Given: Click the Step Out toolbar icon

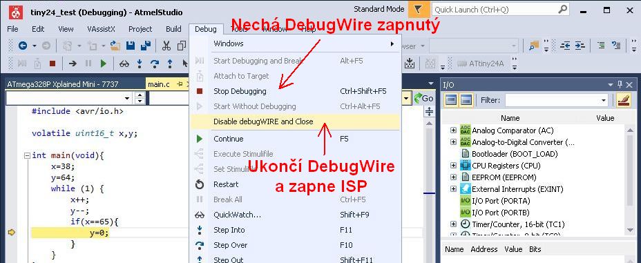Looking at the screenshot, I should (170, 64).
